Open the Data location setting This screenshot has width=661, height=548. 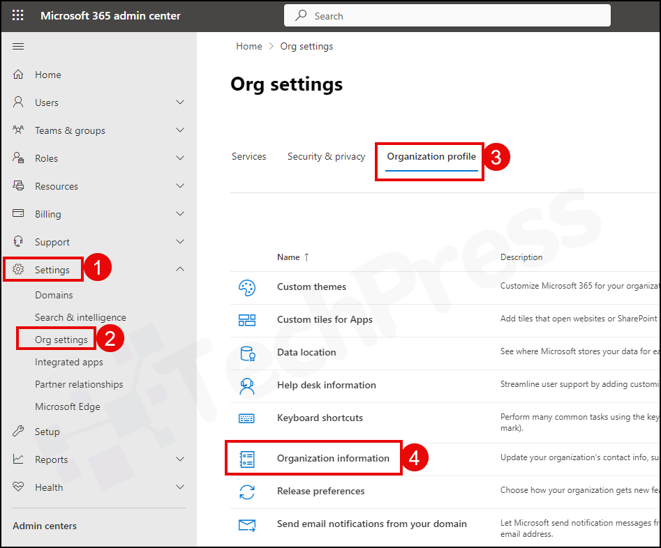tap(306, 352)
